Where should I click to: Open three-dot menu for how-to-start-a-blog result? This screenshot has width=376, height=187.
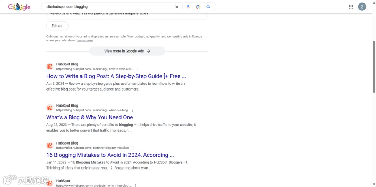pyautogui.click(x=138, y=69)
